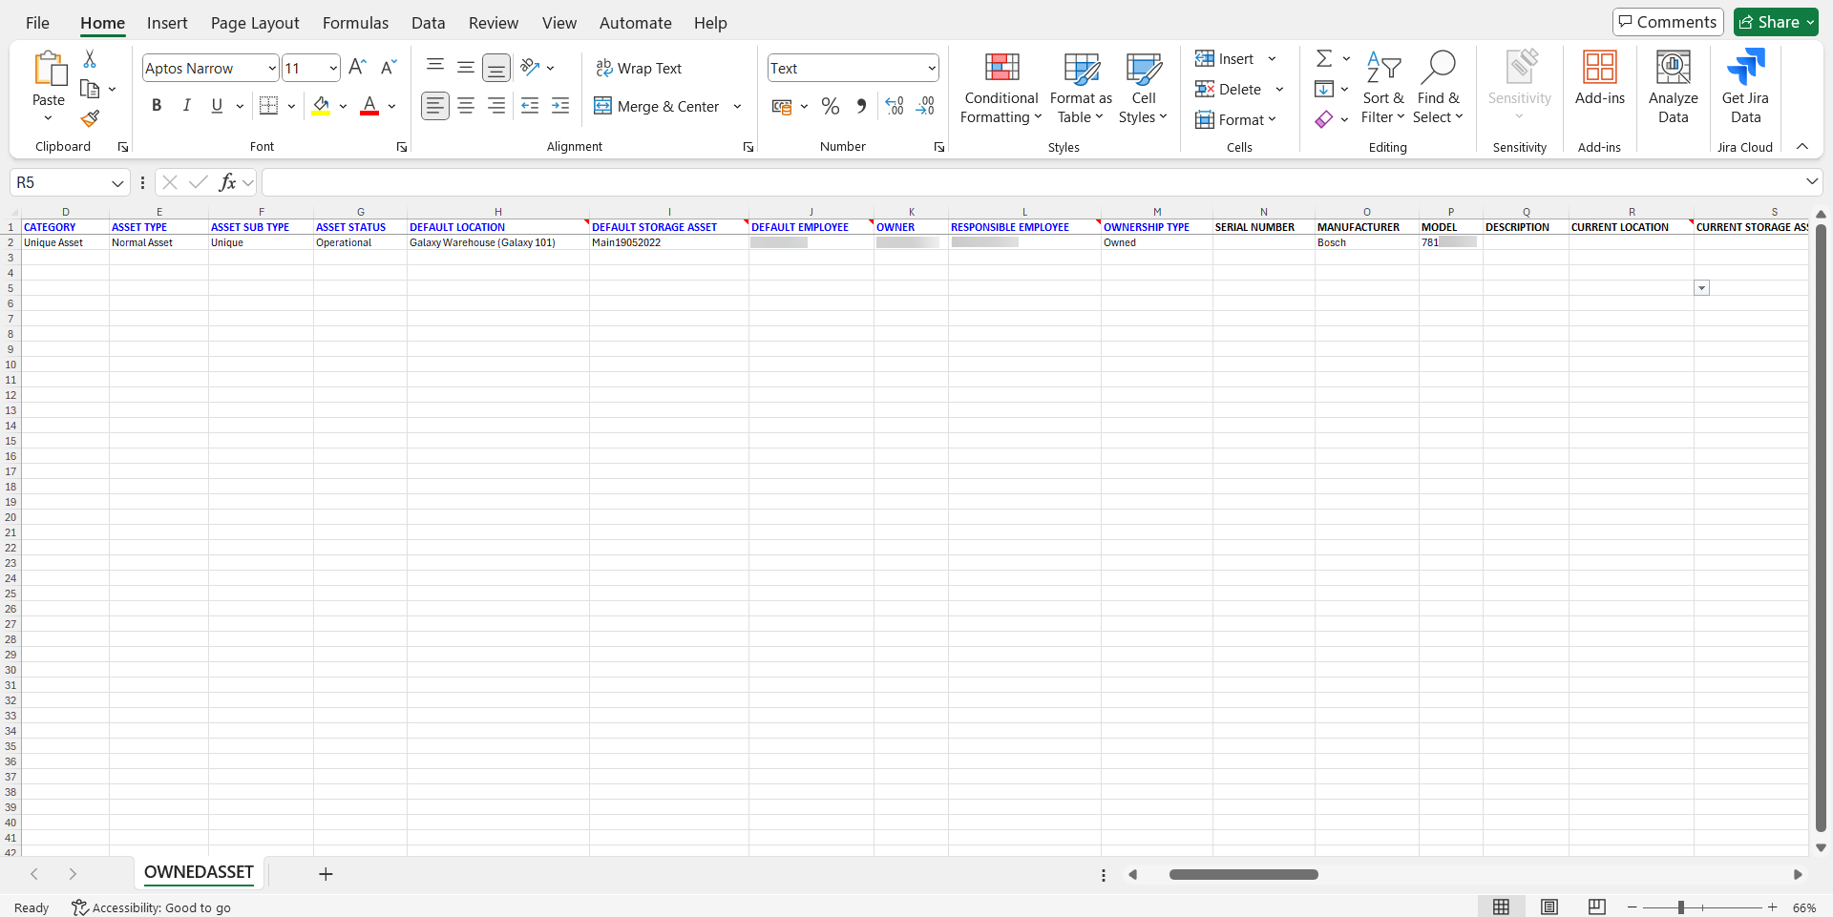The width and height of the screenshot is (1833, 917).
Task: Open Conditional Formatting menu
Action: tap(1001, 89)
